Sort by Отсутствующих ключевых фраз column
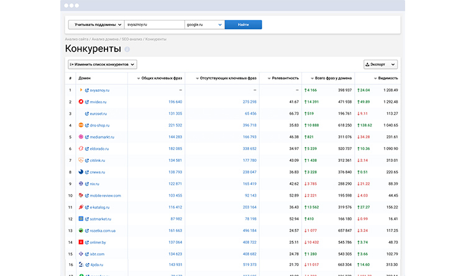Image resolution: width=466 pixels, height=276 pixels. click(x=226, y=78)
